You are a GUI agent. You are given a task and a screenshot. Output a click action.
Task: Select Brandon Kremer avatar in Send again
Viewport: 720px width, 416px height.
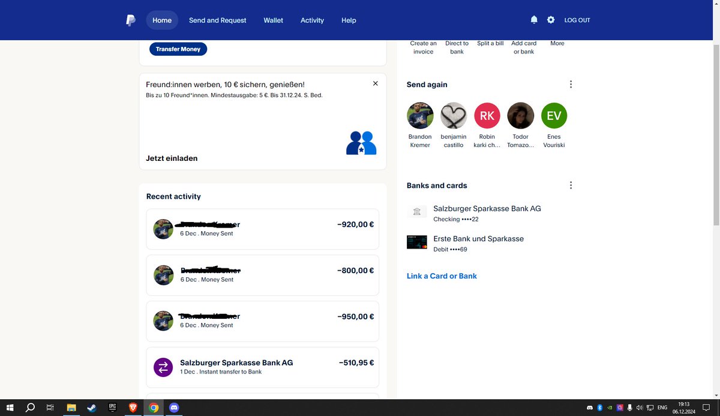(420, 115)
